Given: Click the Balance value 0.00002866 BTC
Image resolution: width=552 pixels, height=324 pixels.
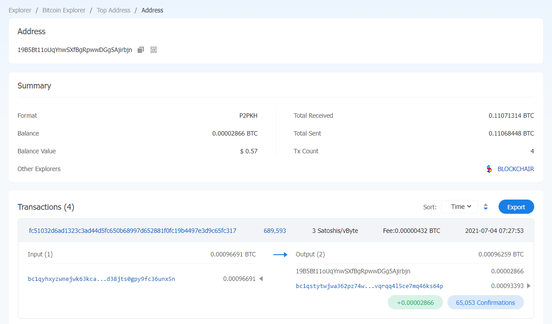Looking at the screenshot, I should pos(235,133).
